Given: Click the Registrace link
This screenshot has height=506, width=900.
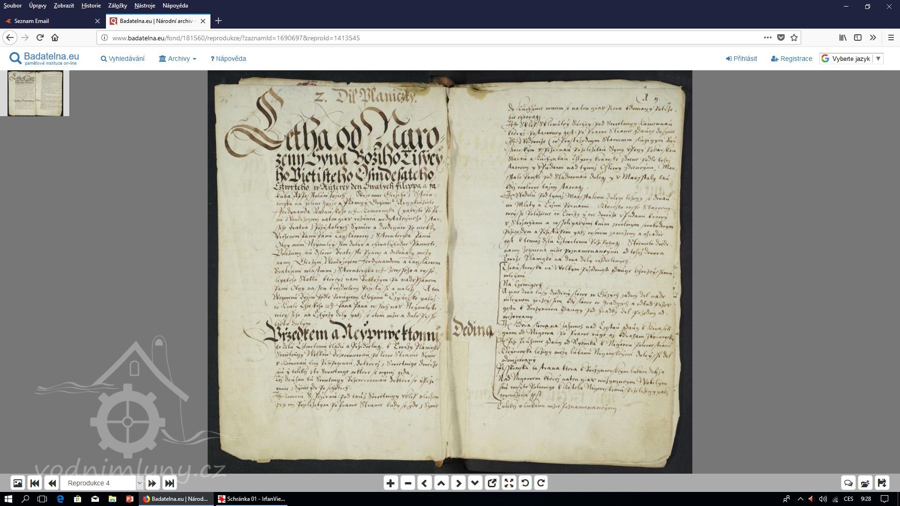Looking at the screenshot, I should [x=792, y=59].
